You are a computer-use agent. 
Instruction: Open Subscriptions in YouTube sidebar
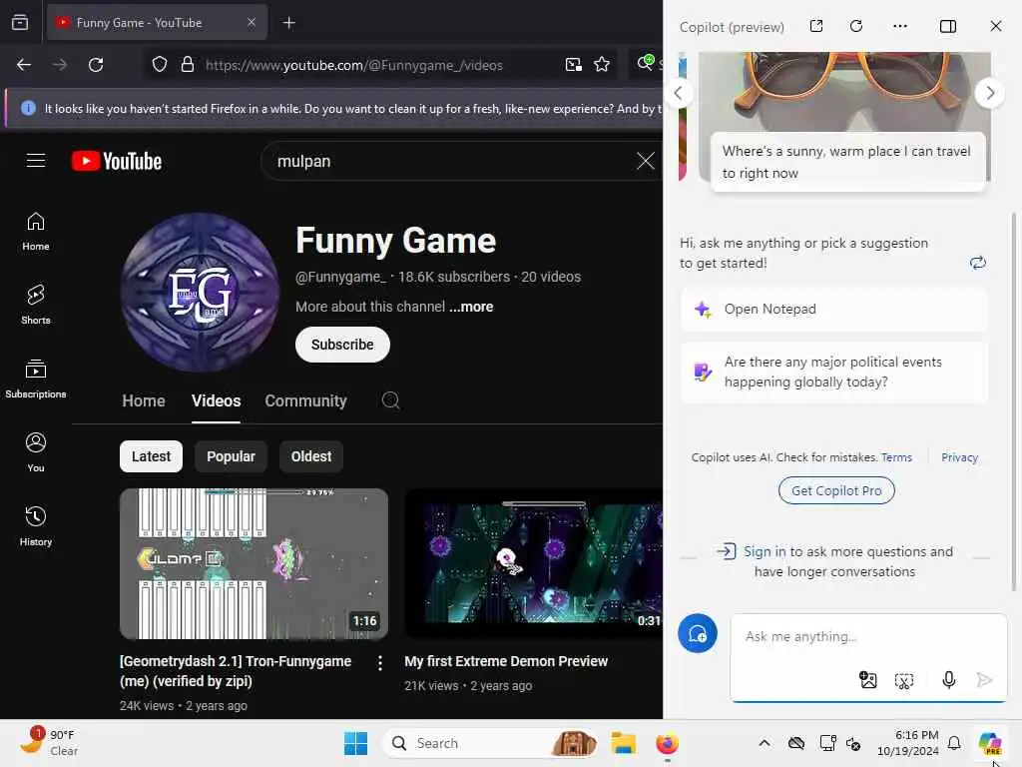coord(36,379)
